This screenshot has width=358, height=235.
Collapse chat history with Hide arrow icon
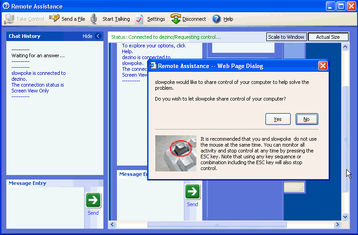tap(98, 36)
